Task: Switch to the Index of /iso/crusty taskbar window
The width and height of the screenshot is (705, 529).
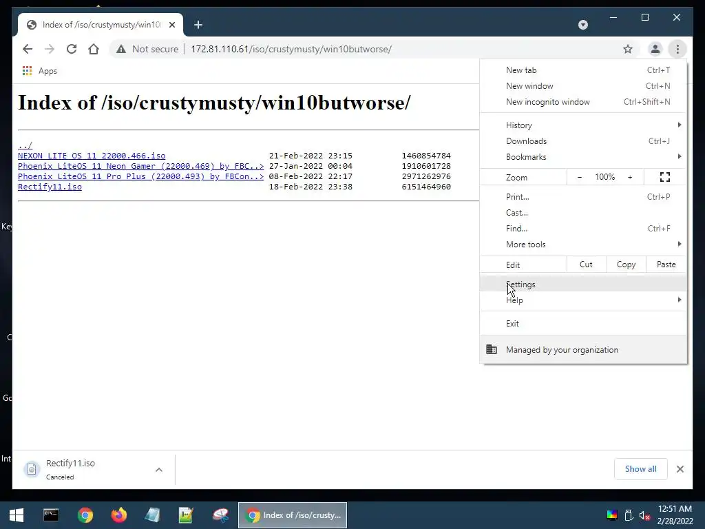Action: coord(293,515)
